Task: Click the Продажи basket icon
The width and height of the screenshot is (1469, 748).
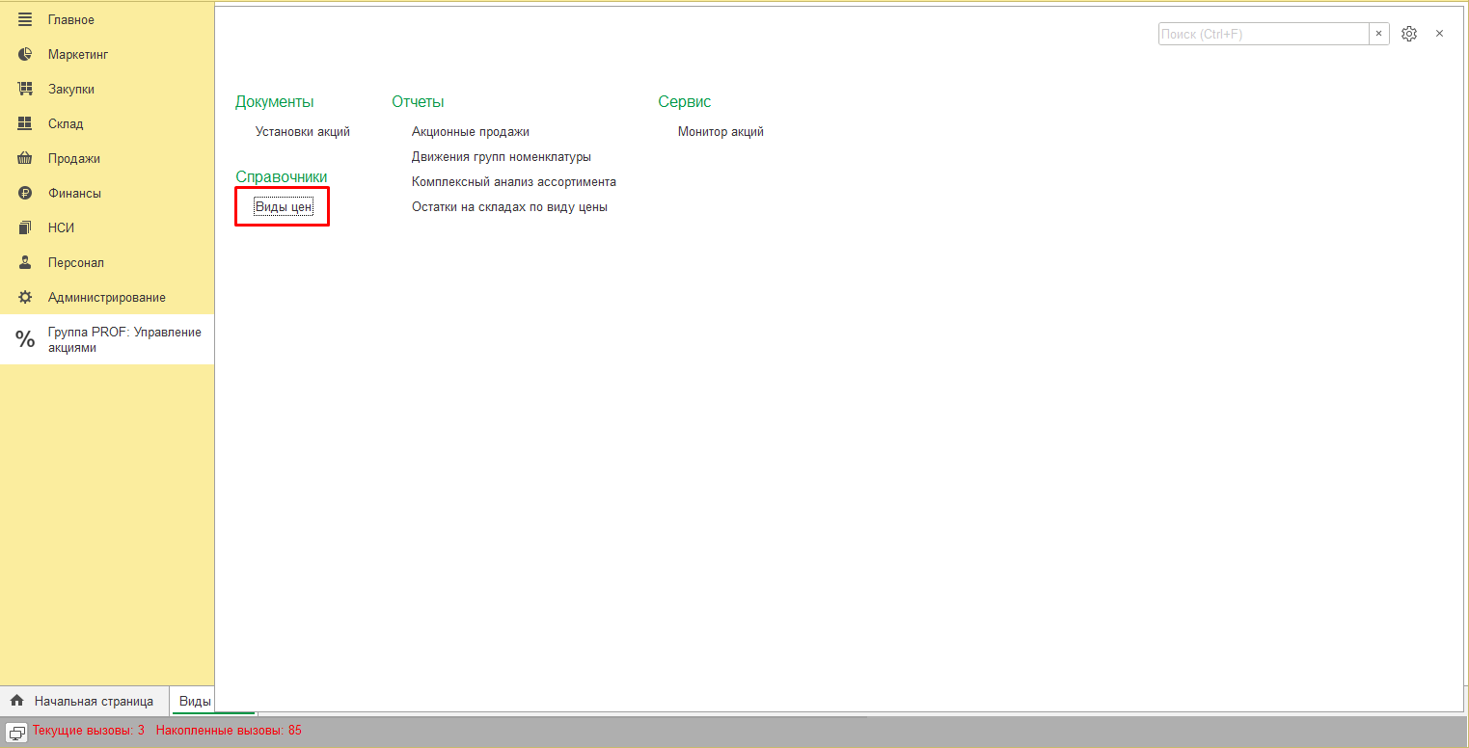Action: tap(26, 159)
